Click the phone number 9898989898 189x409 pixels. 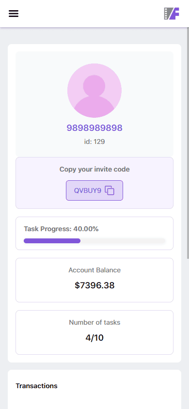click(x=94, y=128)
